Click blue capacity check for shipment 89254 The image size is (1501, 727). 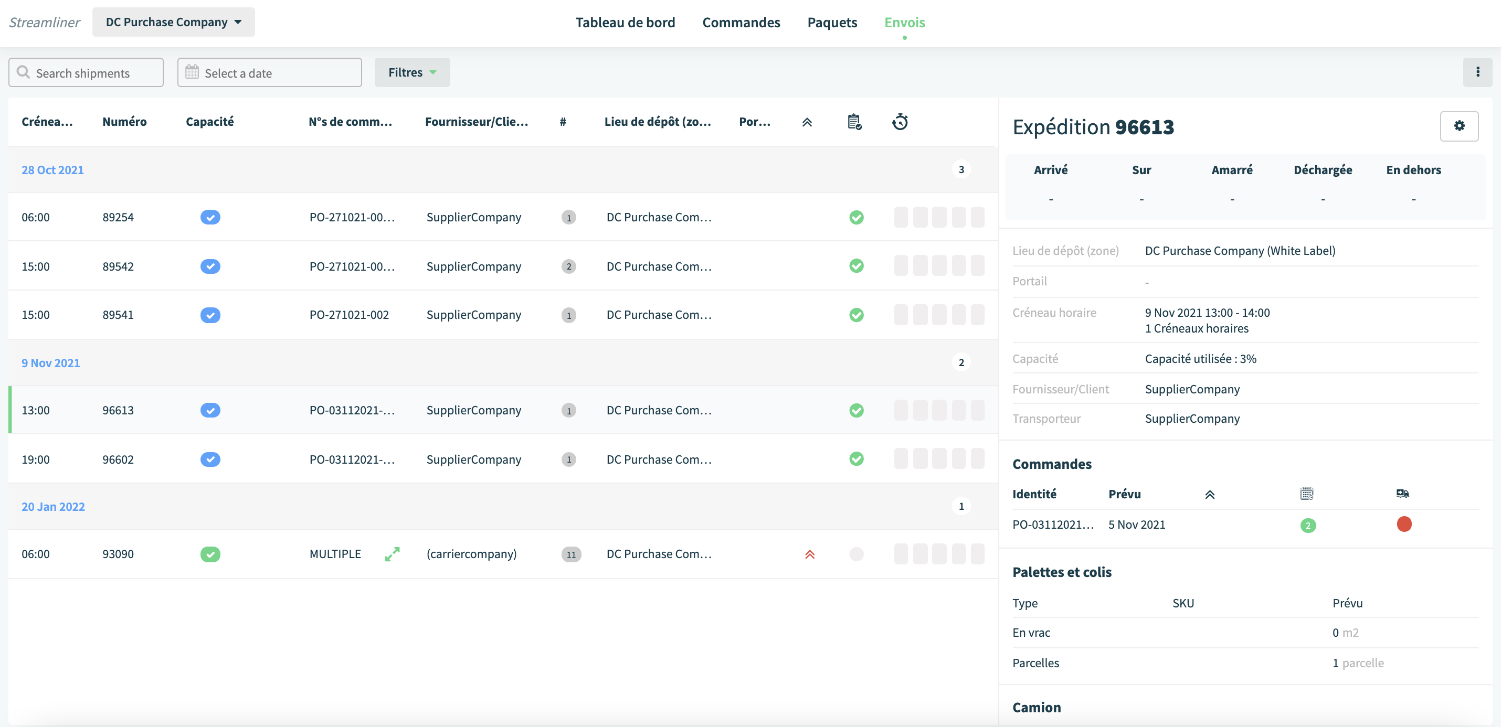tap(210, 217)
